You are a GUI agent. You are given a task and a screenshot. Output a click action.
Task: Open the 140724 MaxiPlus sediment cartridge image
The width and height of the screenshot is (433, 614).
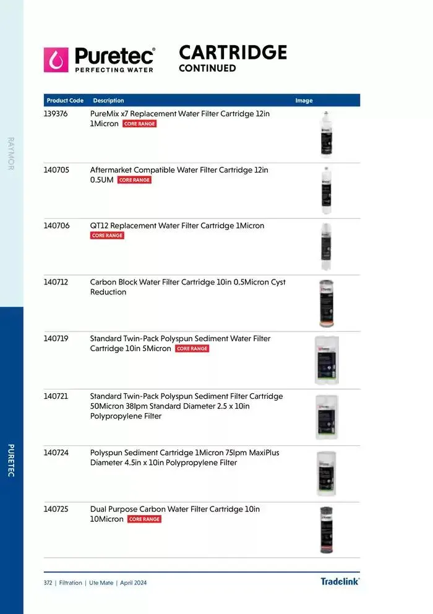[327, 474]
